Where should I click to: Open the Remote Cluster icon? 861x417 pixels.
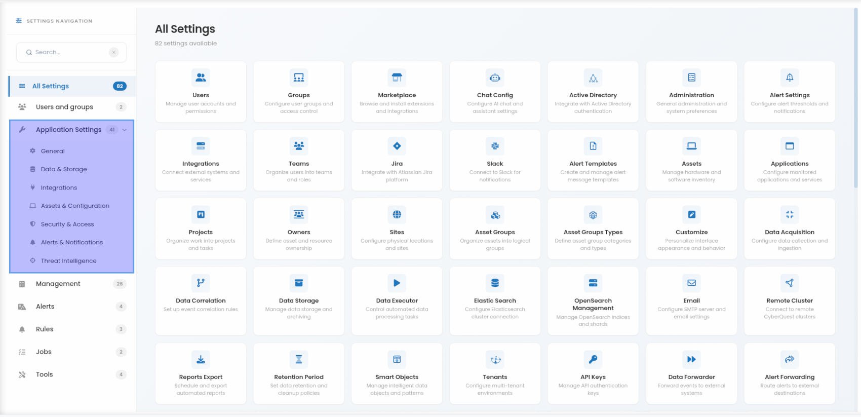click(x=790, y=283)
